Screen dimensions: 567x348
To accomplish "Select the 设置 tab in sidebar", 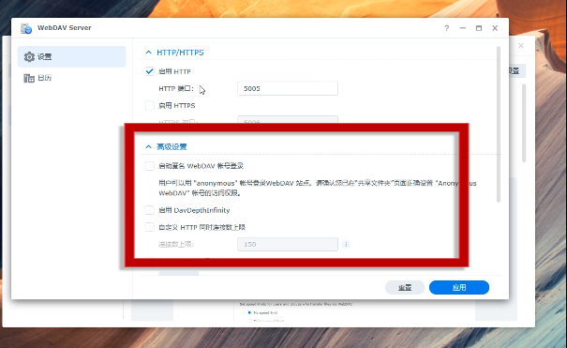I will pyautogui.click(x=71, y=56).
